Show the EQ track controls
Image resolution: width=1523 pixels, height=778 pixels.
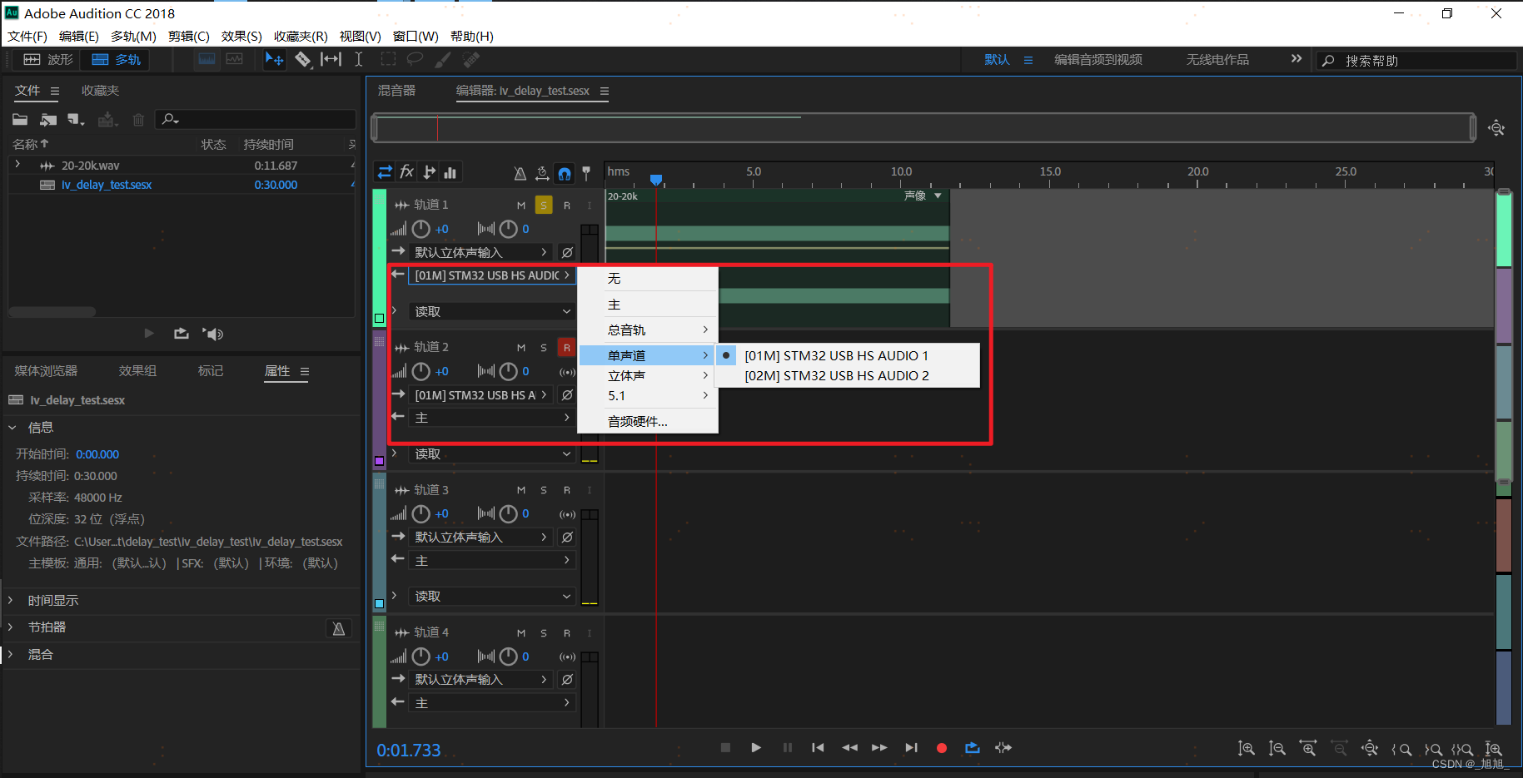point(450,172)
